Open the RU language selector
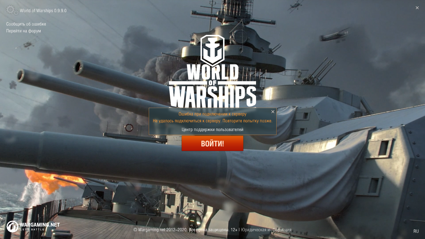Screen dimensions: 425x239 [416, 231]
